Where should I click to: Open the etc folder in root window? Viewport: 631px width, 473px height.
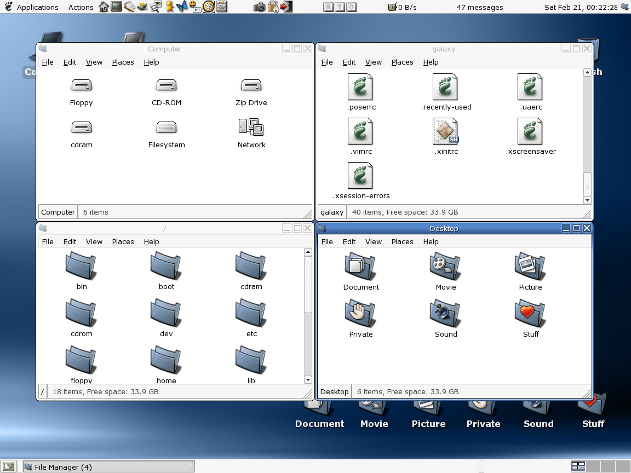click(x=251, y=314)
